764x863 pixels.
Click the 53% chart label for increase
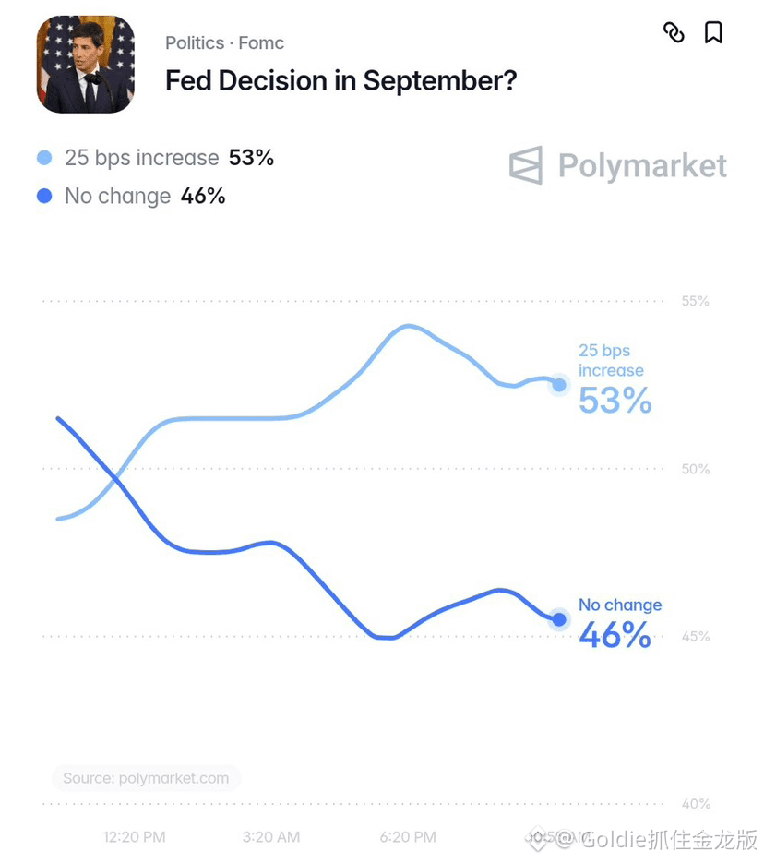click(615, 401)
